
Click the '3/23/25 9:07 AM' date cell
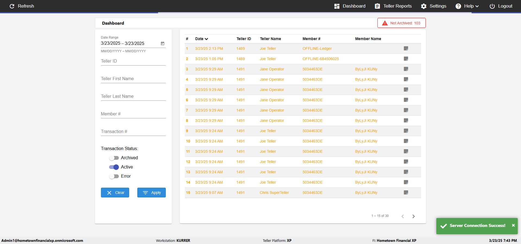click(209, 193)
